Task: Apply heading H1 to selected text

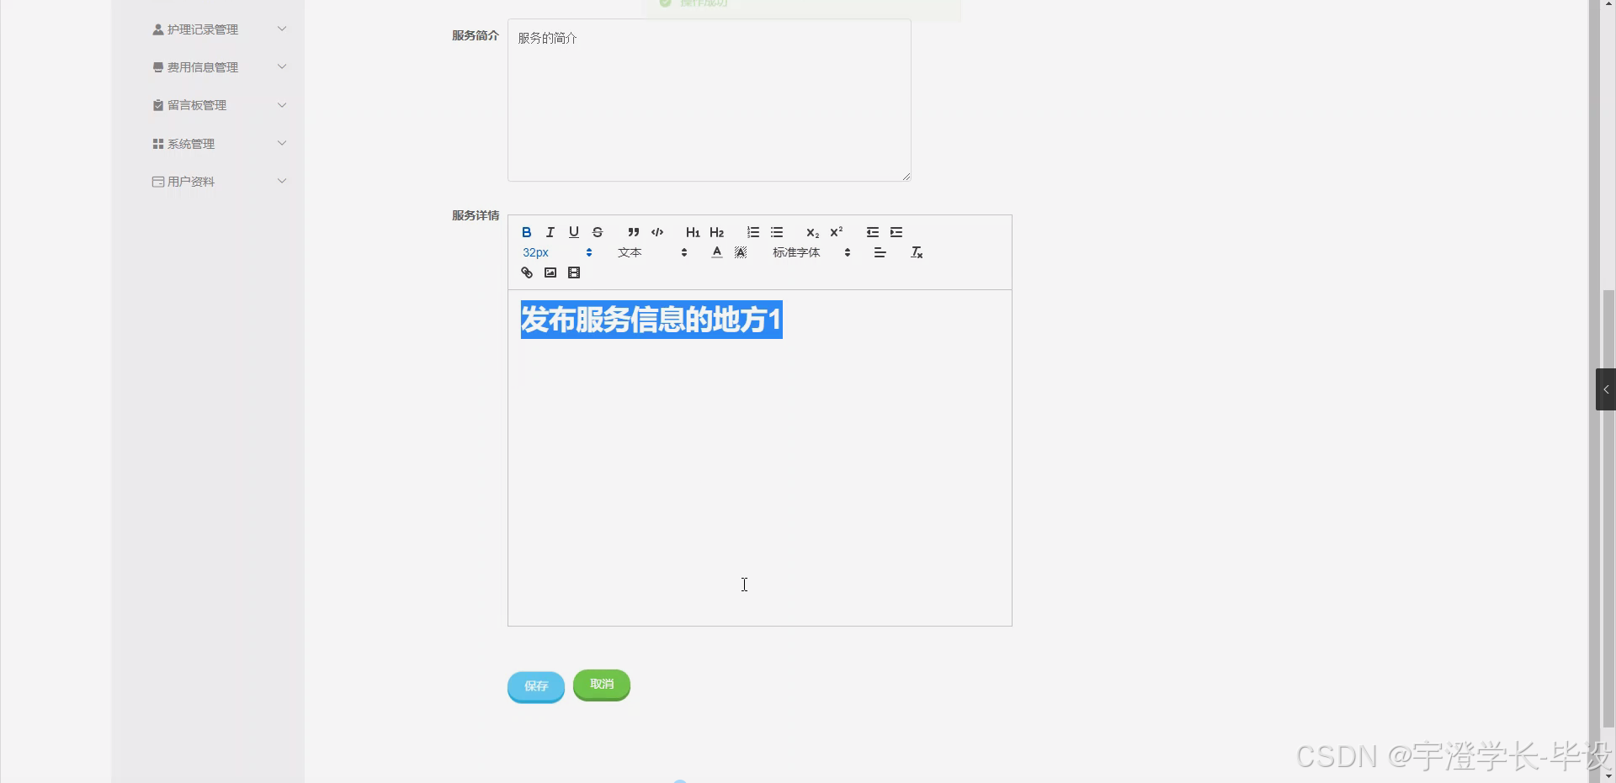Action: pyautogui.click(x=692, y=232)
